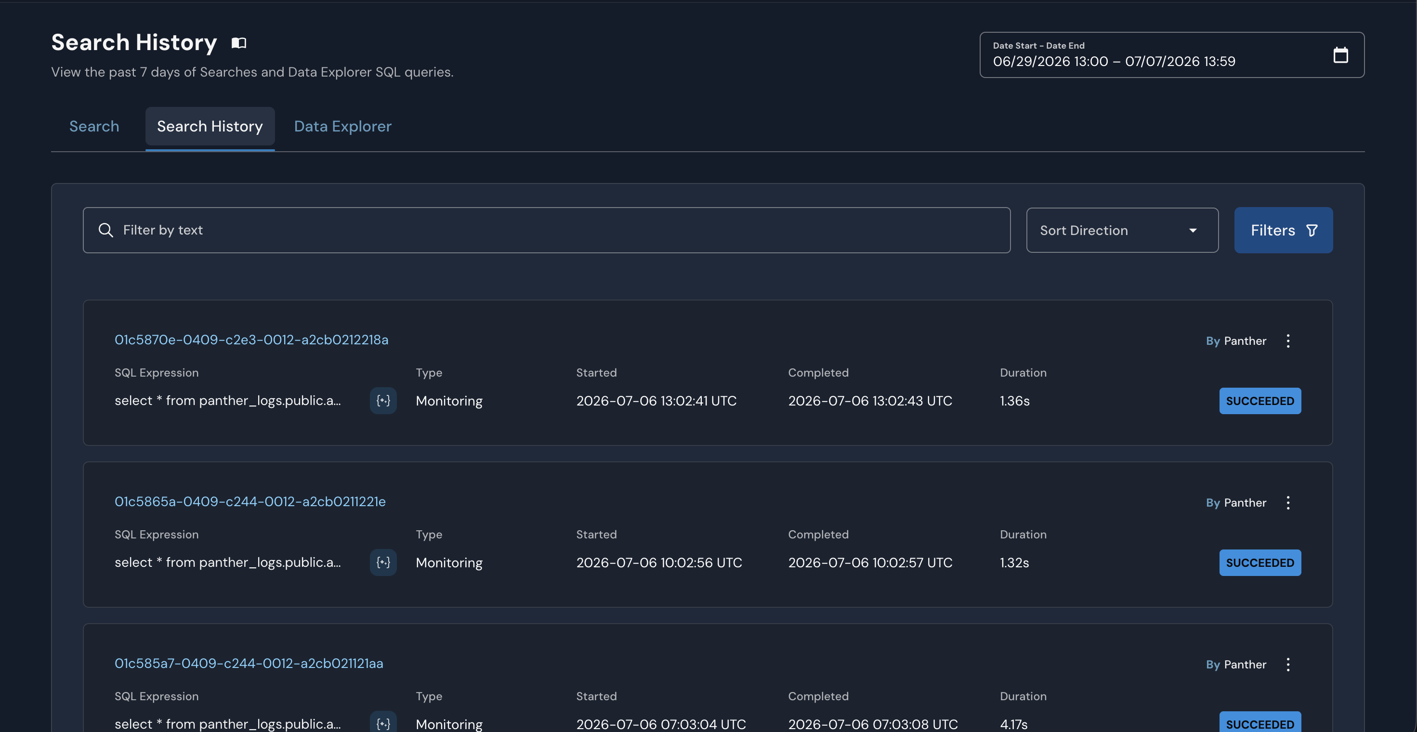1417x732 pixels.
Task: Click By Panther on 01c5865a card
Action: [1236, 502]
